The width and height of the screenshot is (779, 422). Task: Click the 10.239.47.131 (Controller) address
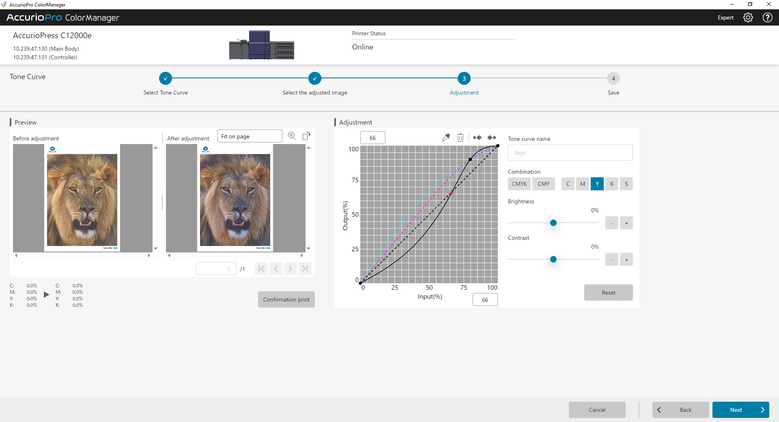pos(45,57)
